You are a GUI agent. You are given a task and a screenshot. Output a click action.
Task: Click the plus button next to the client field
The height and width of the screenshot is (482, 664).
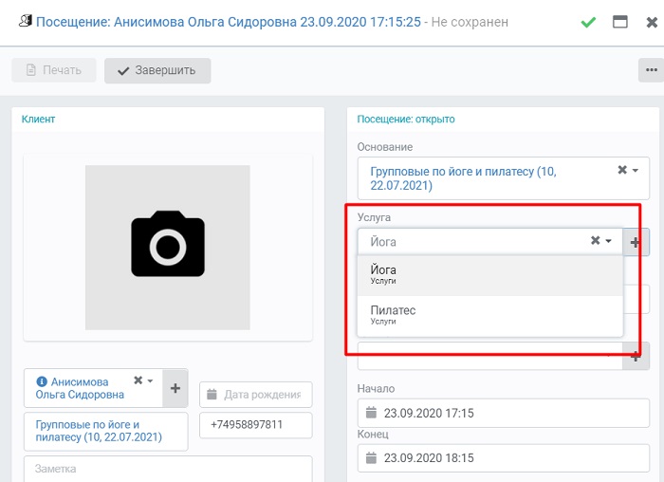175,388
